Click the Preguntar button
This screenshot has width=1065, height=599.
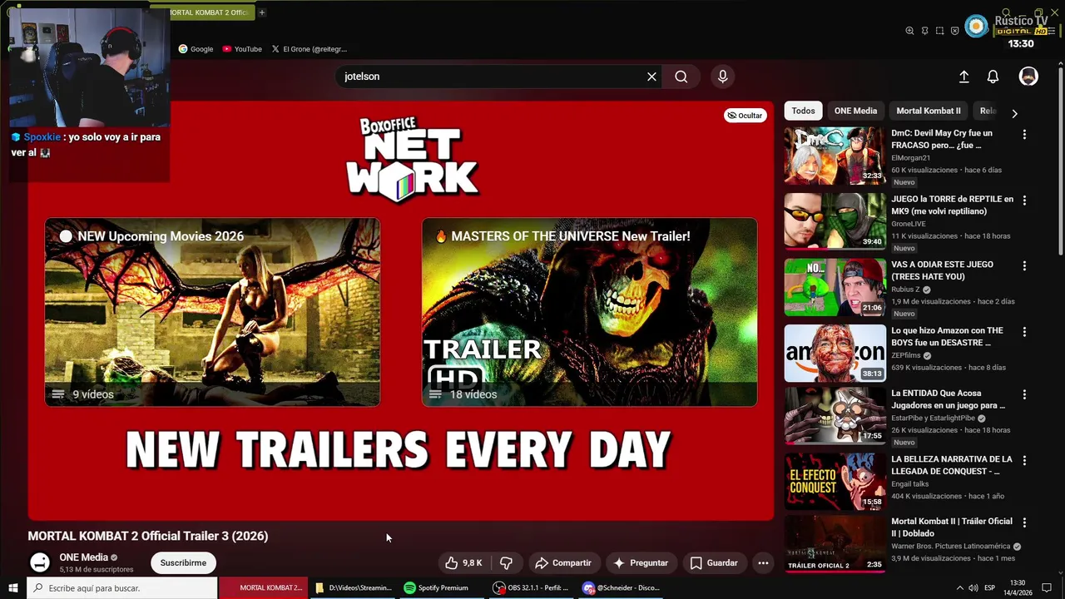(x=641, y=563)
